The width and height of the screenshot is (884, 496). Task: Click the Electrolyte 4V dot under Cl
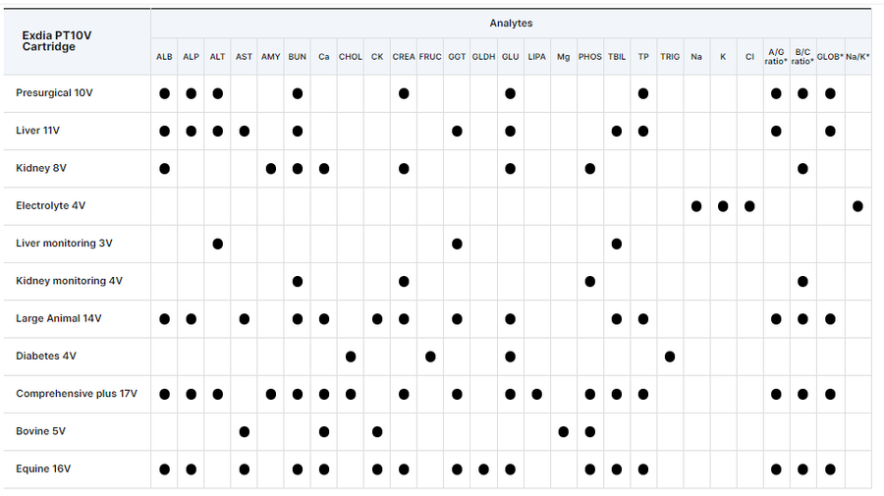pos(749,206)
